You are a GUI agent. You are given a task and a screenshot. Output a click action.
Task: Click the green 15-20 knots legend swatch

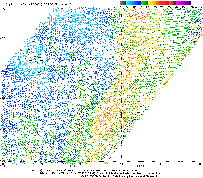(144, 3)
